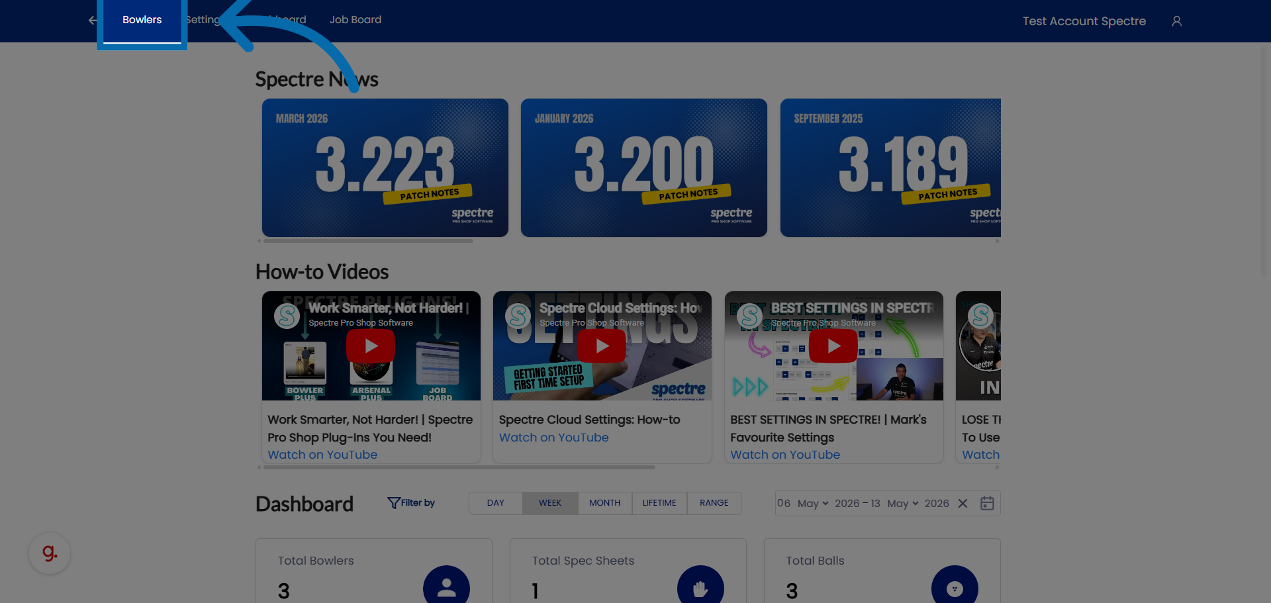Image resolution: width=1271 pixels, height=603 pixels.
Task: Open the user profile icon
Action: [1176, 21]
